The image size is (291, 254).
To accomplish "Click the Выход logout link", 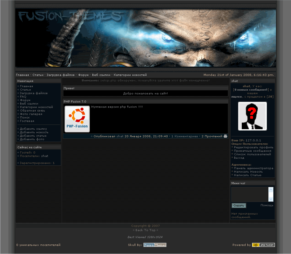I will click(x=239, y=158).
